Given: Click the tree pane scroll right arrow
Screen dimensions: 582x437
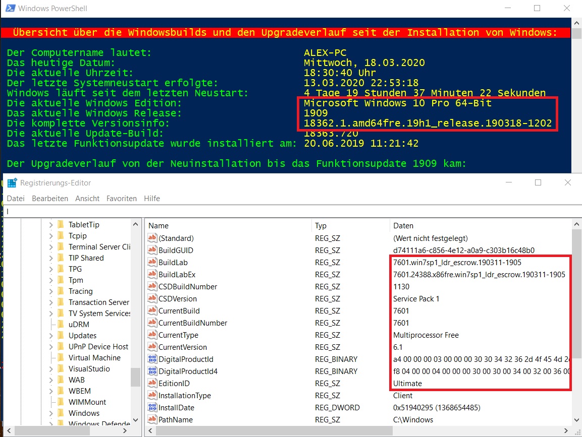Looking at the screenshot, I should pyautogui.click(x=125, y=430).
